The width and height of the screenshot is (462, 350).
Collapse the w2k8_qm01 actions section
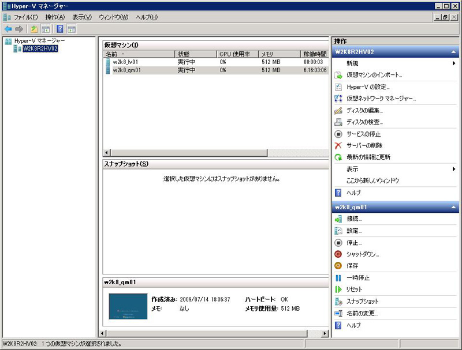[454, 207]
